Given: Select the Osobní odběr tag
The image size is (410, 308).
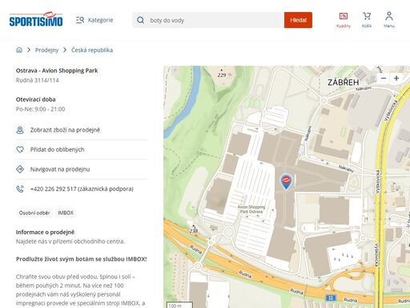Looking at the screenshot, I should [x=34, y=213].
